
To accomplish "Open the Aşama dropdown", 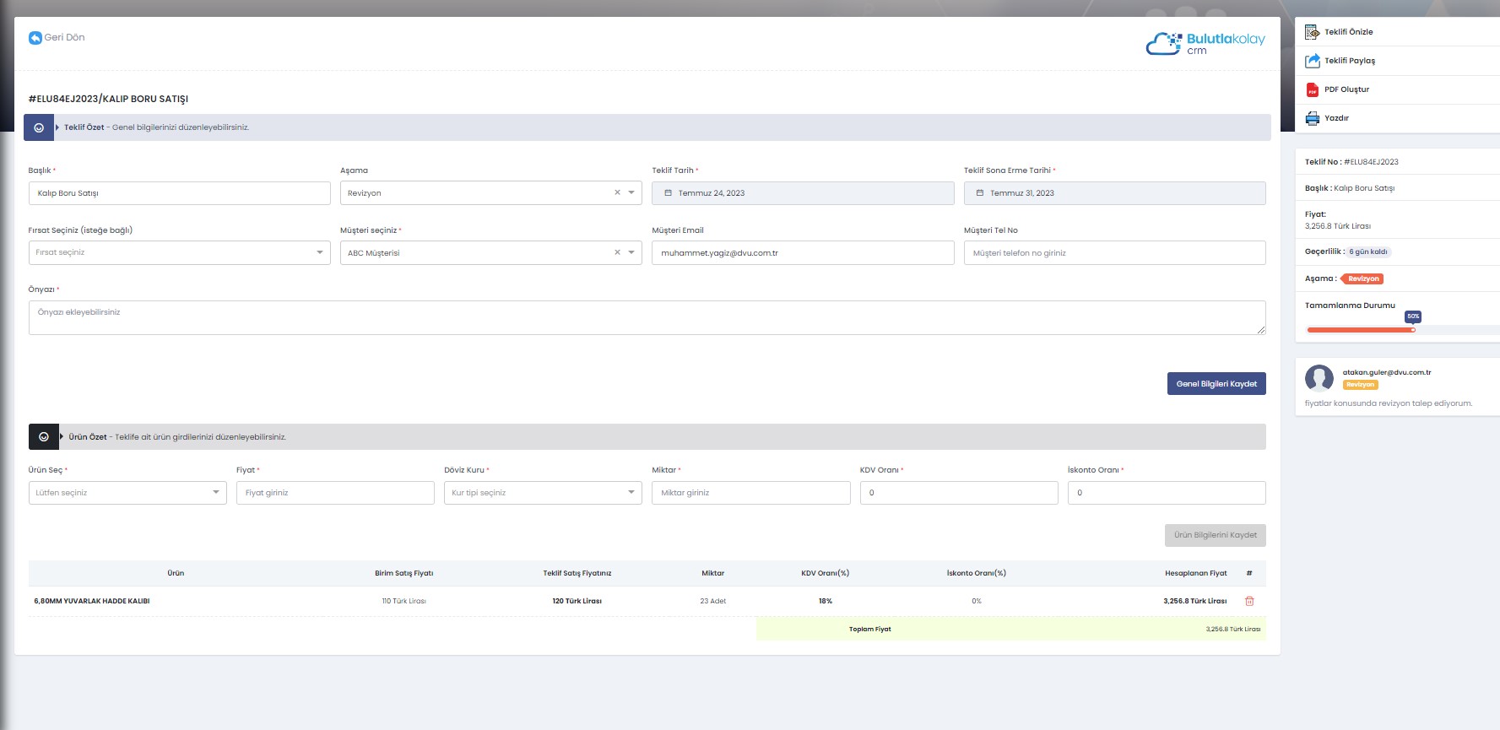I will (631, 193).
